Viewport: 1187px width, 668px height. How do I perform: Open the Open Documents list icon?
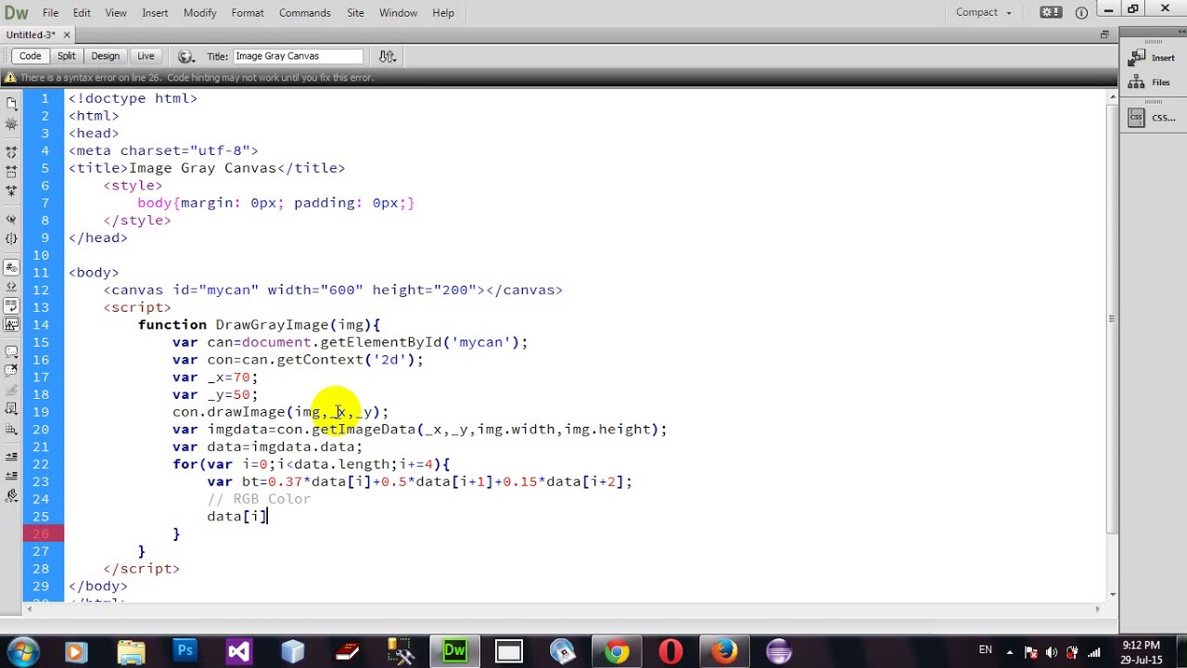pyautogui.click(x=11, y=103)
